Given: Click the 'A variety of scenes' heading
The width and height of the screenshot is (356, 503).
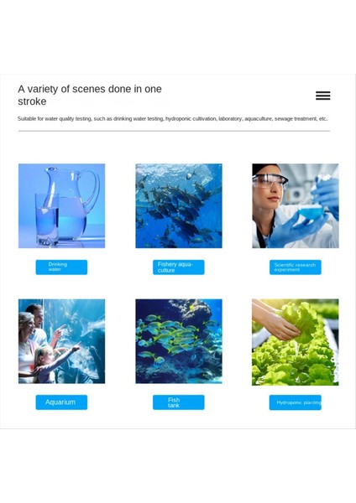Looking at the screenshot, I should pos(90,95).
